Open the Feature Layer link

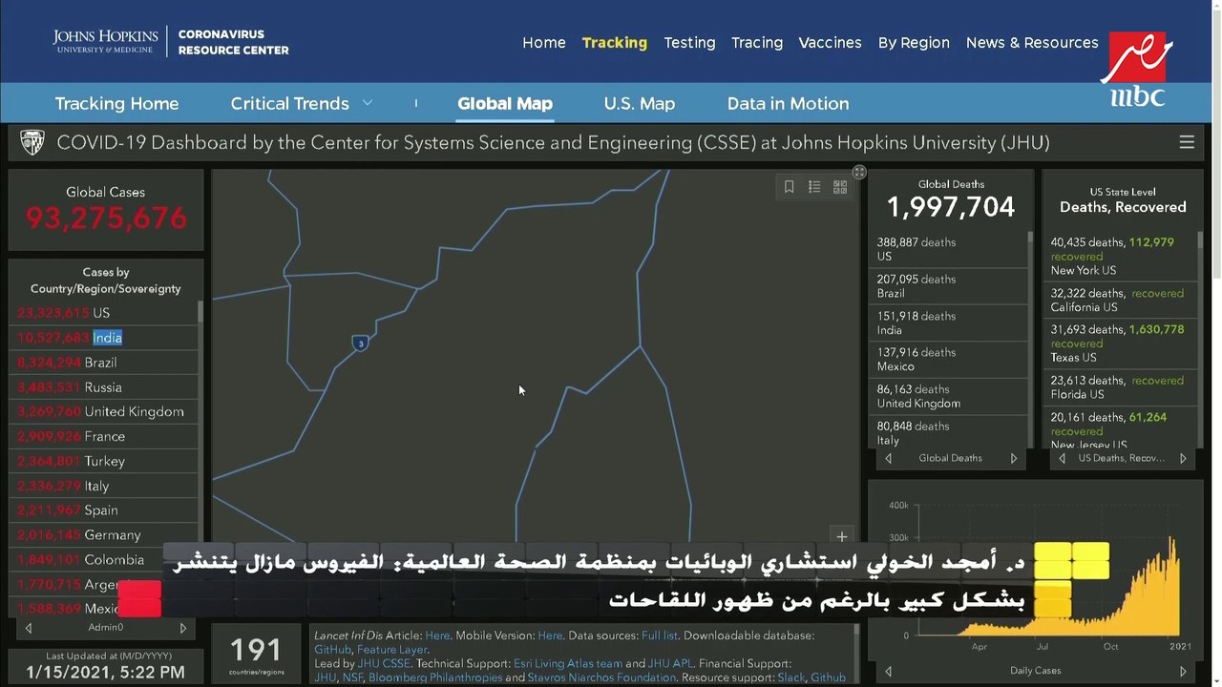coord(391,650)
